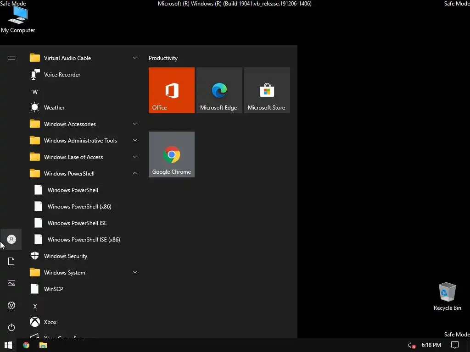
Task: Expand the Windows System folder chevron
Action: point(135,272)
